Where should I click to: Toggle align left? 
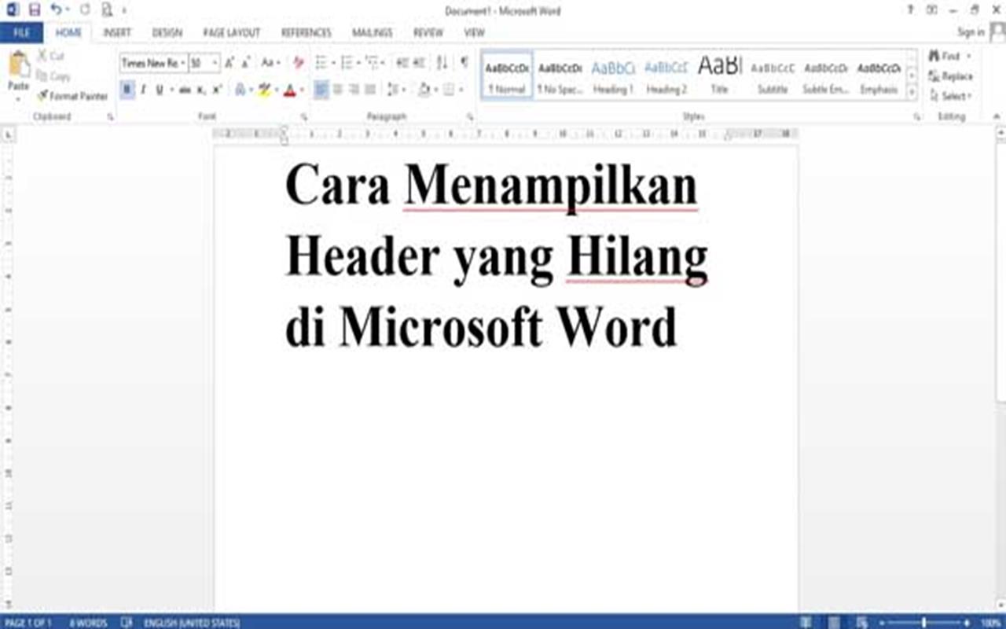(321, 90)
